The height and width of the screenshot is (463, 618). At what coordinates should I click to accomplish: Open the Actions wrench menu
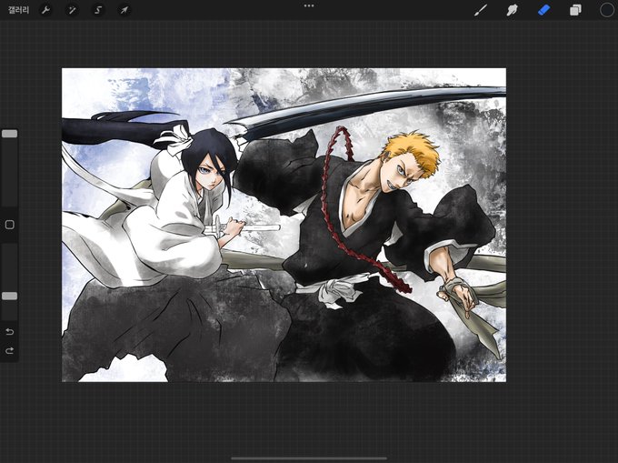pos(45,10)
